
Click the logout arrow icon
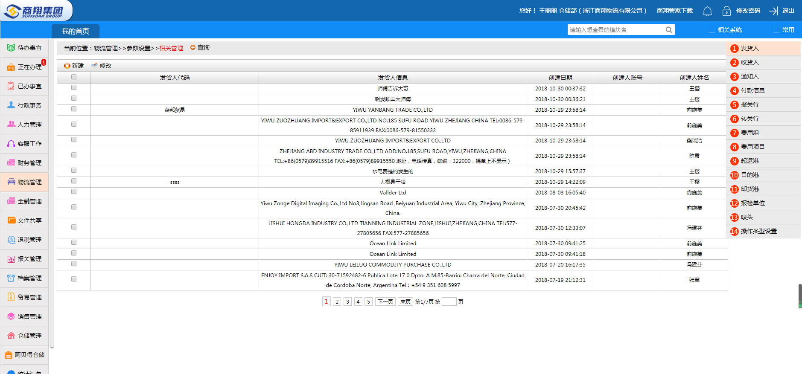773,11
